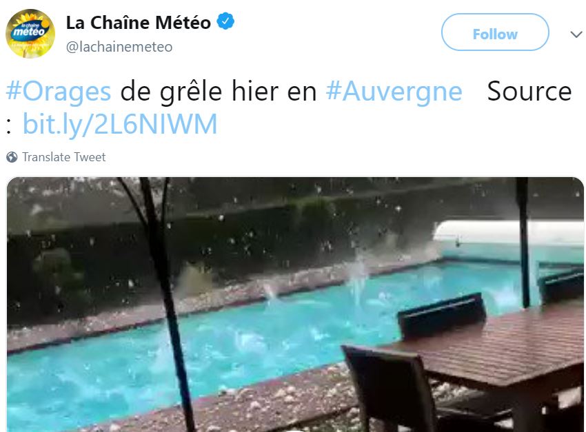Expand the tweet options chevron
Image resolution: width=586 pixels, height=432 pixels.
(x=576, y=34)
